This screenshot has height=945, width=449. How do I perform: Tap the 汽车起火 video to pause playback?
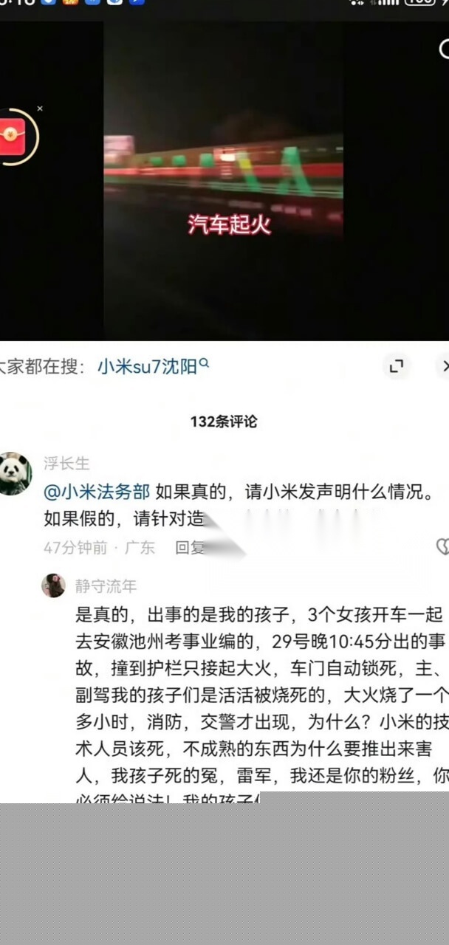tap(223, 181)
